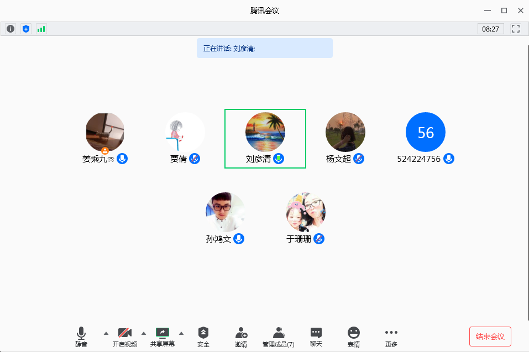Image resolution: width=529 pixels, height=352 pixels.
Task: Enter full screen mode via top-right icon
Action: (x=516, y=29)
